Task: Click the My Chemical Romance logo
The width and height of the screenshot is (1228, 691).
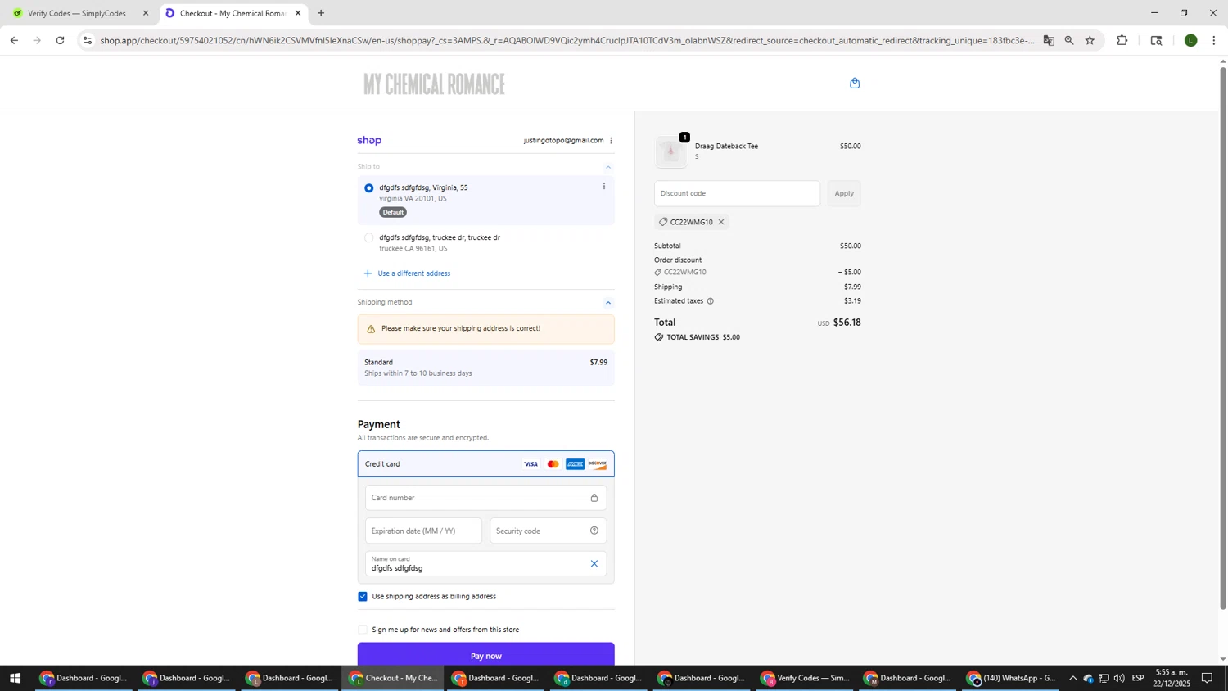Action: click(434, 84)
